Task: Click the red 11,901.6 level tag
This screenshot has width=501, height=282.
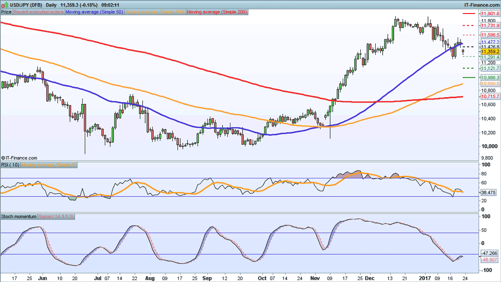Action: (x=490, y=14)
